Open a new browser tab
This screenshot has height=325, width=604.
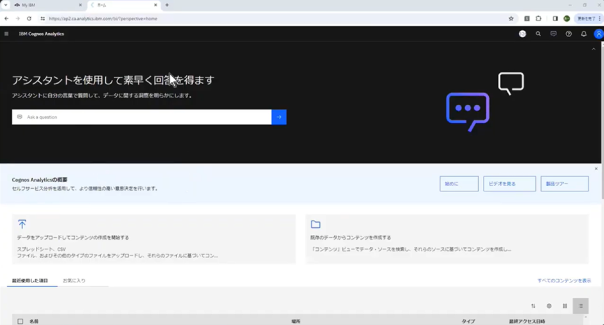coord(167,5)
